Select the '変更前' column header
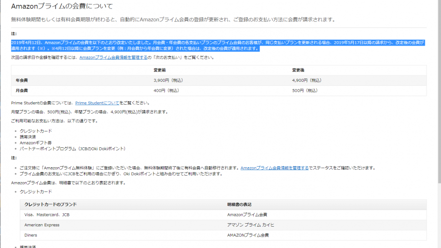This screenshot has height=248, width=441. 160,70
